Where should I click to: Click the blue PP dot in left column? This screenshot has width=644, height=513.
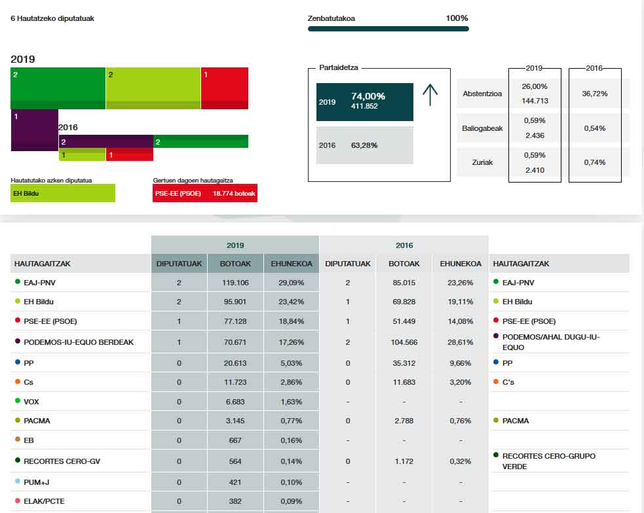click(17, 362)
